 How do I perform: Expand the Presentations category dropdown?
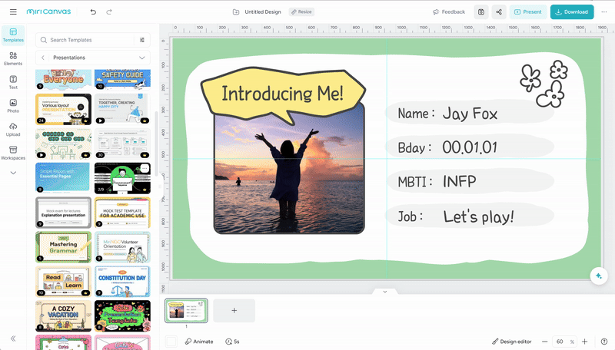(142, 58)
